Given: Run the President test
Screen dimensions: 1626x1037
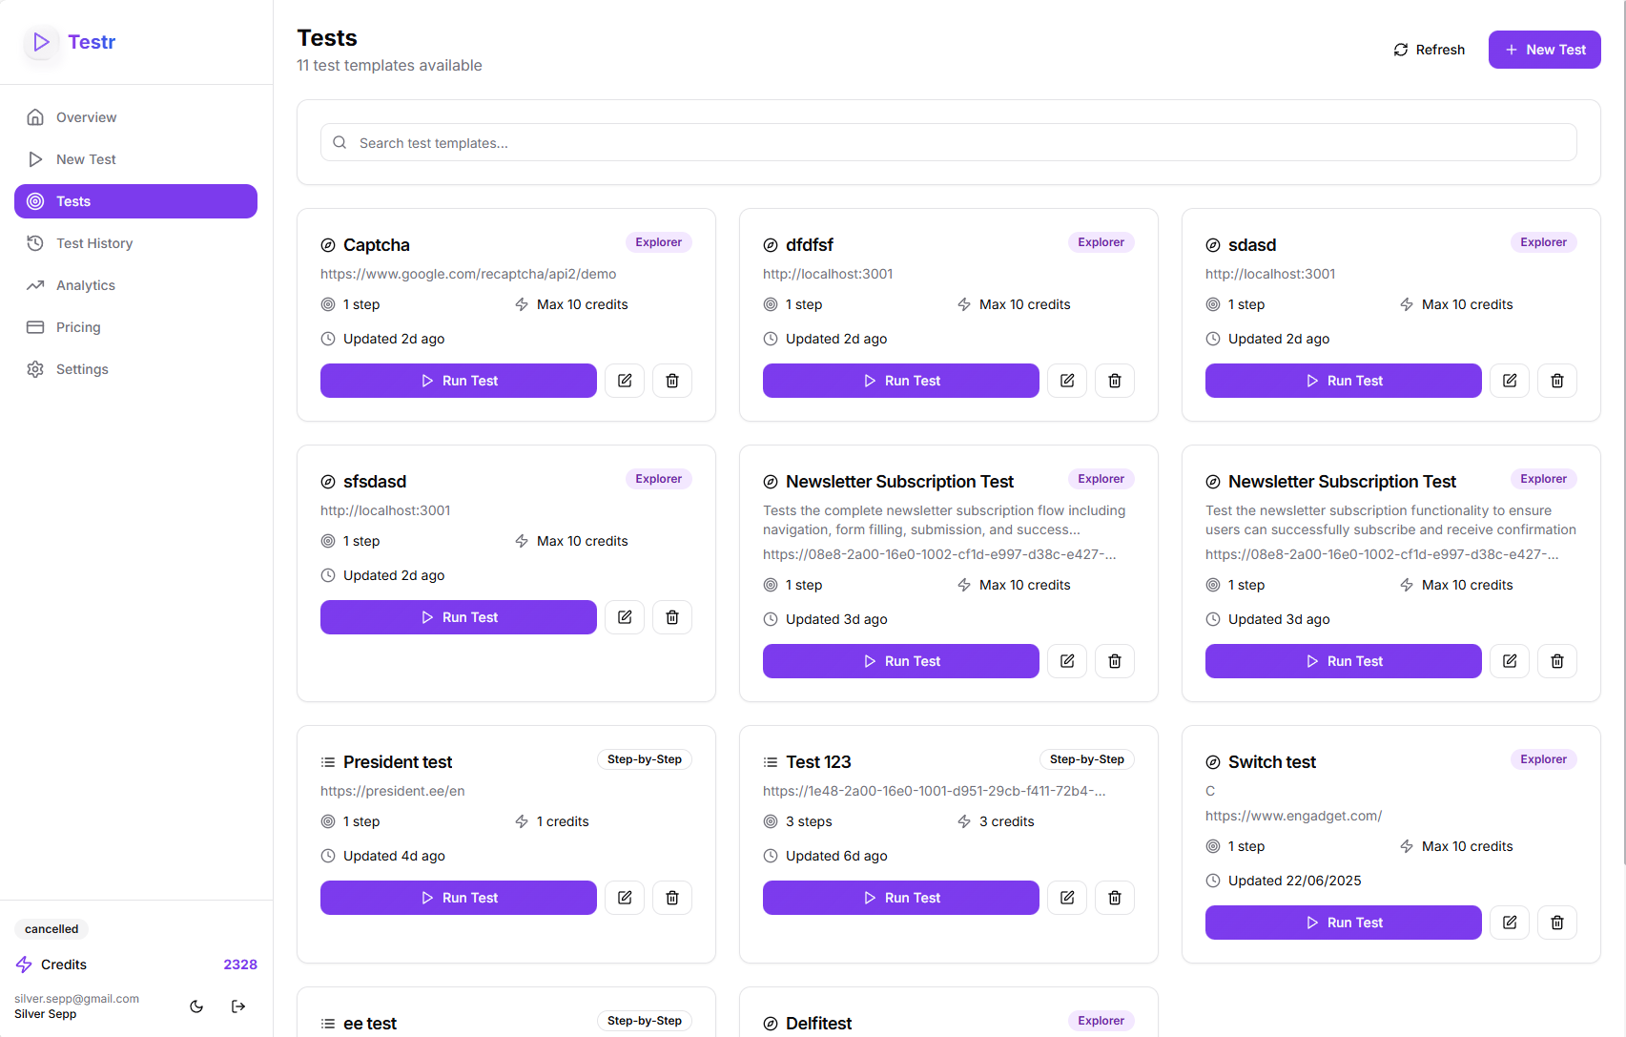Looking at the screenshot, I should [459, 898].
